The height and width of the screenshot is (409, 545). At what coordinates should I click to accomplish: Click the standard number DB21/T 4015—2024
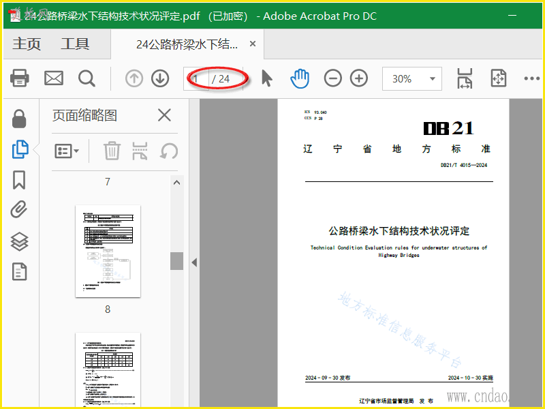coord(464,165)
